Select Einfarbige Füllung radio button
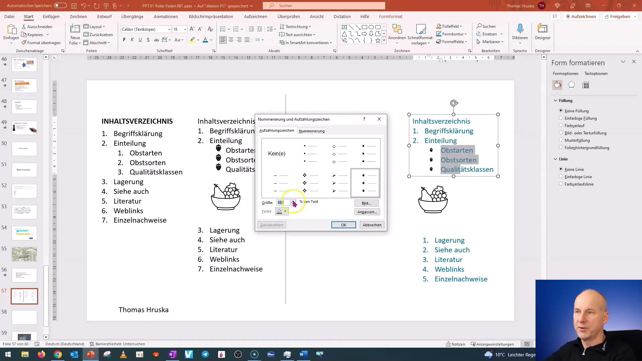 pos(560,118)
